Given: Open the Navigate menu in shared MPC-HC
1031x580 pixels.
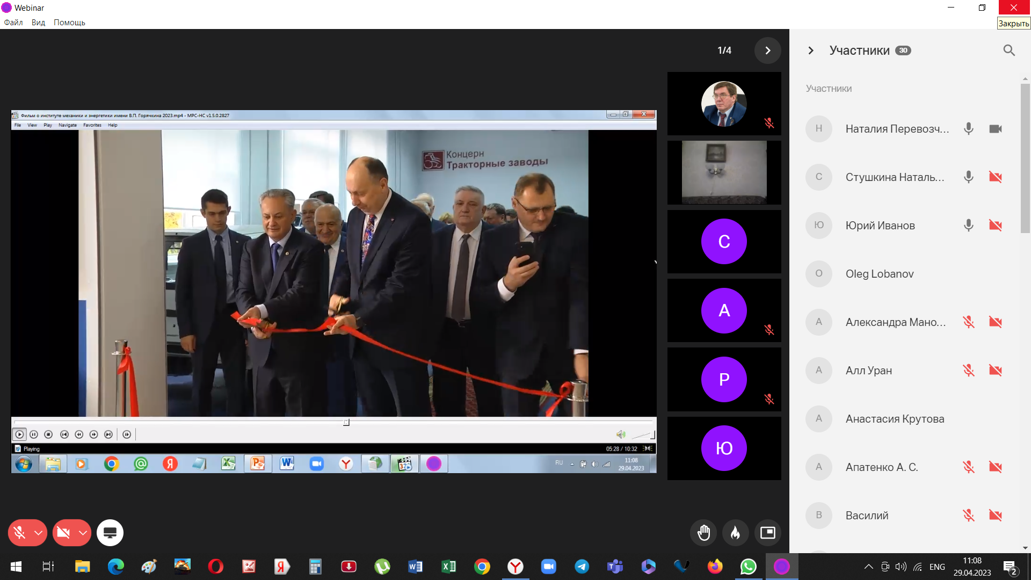Looking at the screenshot, I should (68, 125).
